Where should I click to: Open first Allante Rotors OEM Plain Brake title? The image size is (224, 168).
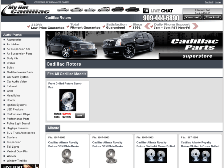pos(63,144)
